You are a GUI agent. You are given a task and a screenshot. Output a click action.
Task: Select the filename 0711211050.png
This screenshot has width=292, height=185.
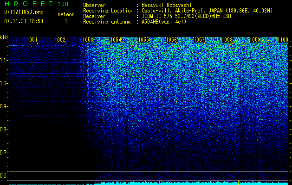[24, 12]
